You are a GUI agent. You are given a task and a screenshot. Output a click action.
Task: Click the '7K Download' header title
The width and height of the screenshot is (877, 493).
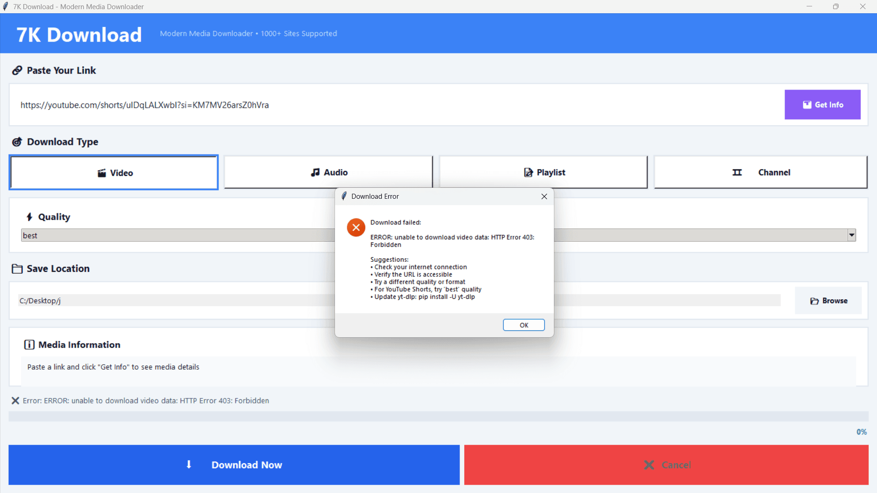coord(79,35)
